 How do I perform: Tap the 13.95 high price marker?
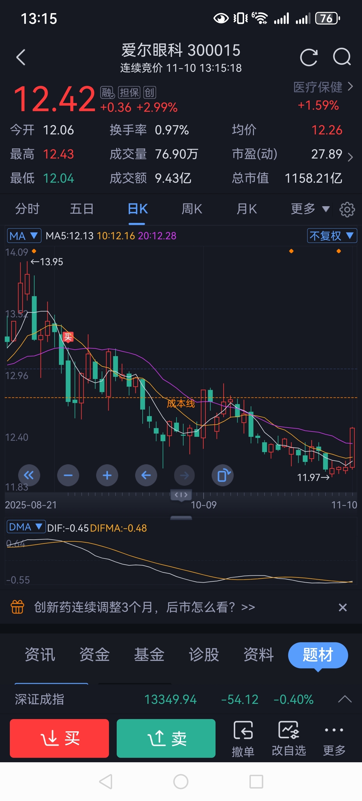tap(47, 262)
